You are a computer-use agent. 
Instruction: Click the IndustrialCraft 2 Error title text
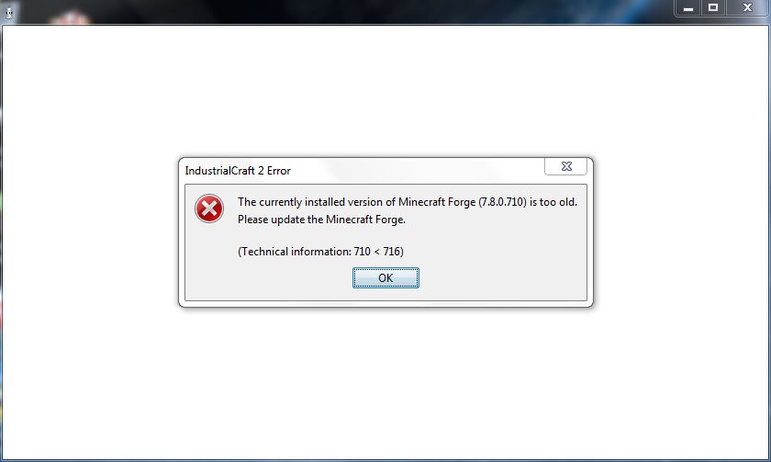tap(238, 171)
